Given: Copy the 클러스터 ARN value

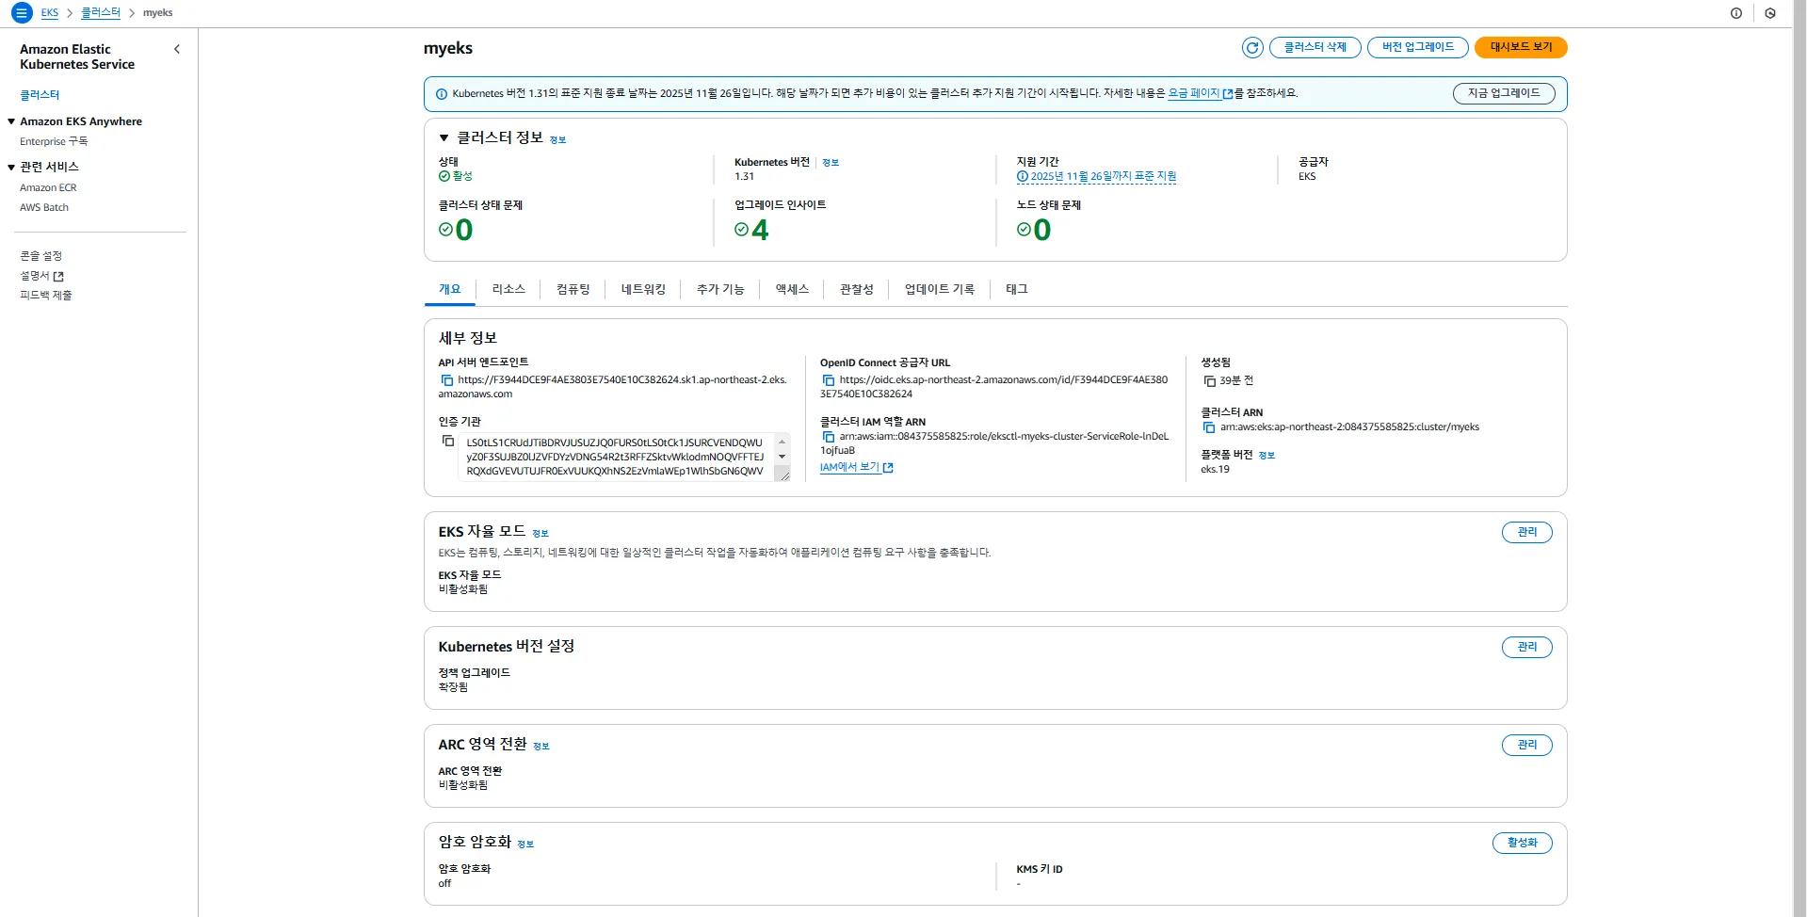Looking at the screenshot, I should coord(1209,427).
